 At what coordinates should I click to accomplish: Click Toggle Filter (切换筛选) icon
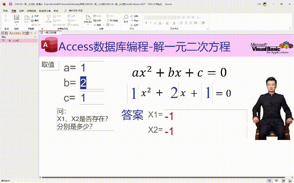pos(69,25)
